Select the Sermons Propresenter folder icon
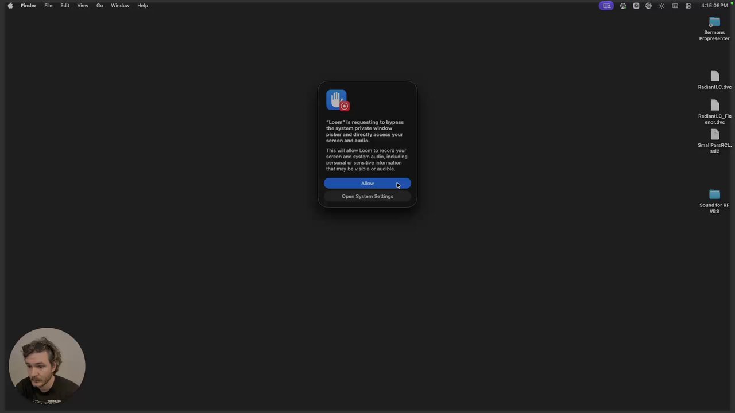735x413 pixels. (714, 22)
